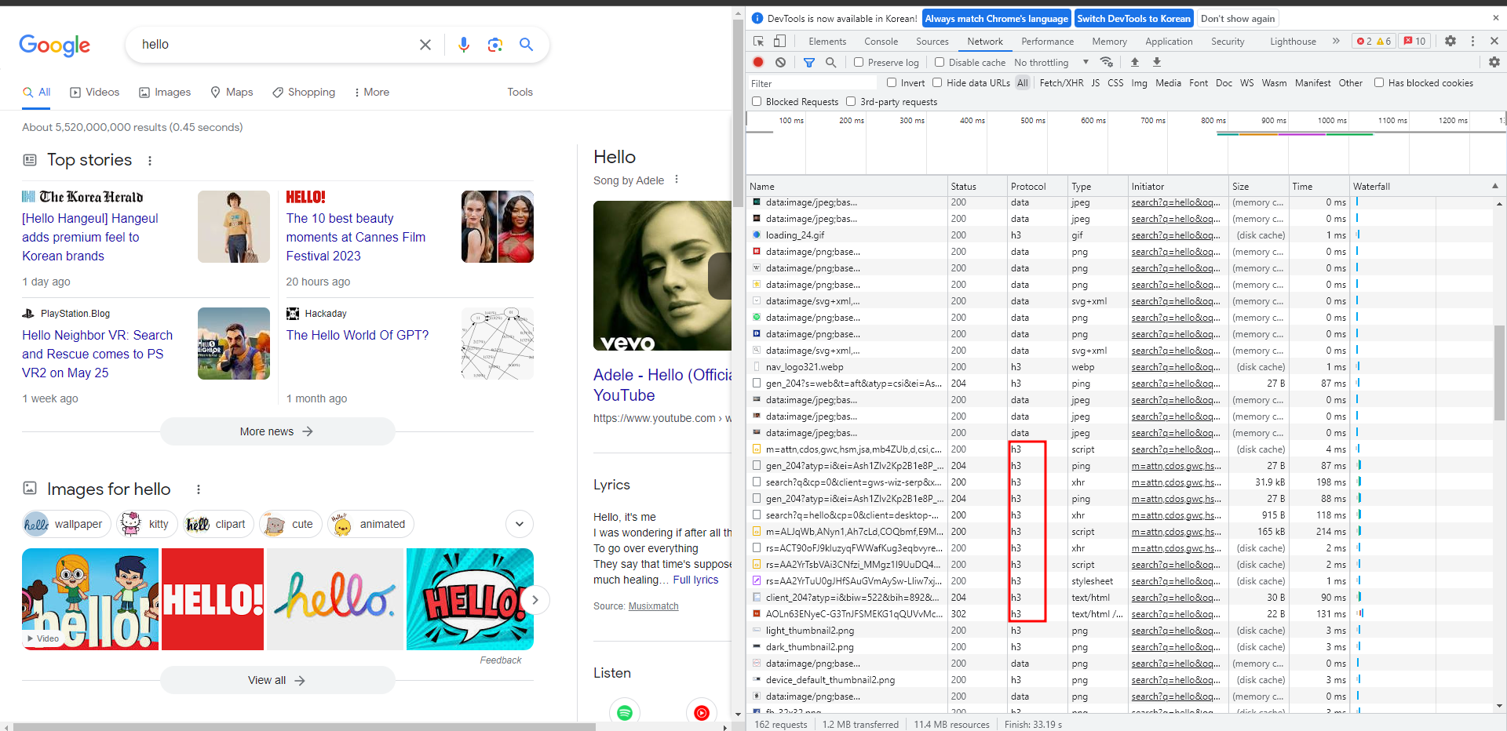Open network search magnifier in DevTools

pyautogui.click(x=830, y=62)
